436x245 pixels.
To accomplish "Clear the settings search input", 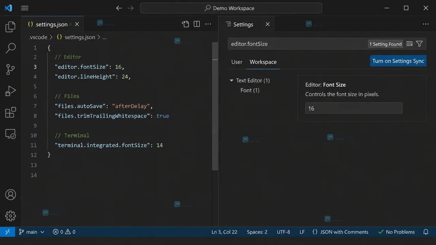I will (410, 44).
